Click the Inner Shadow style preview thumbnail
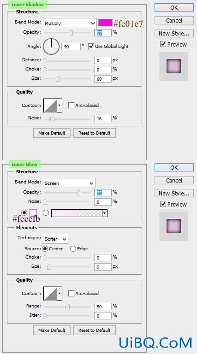197x354 pixels. pos(174,66)
